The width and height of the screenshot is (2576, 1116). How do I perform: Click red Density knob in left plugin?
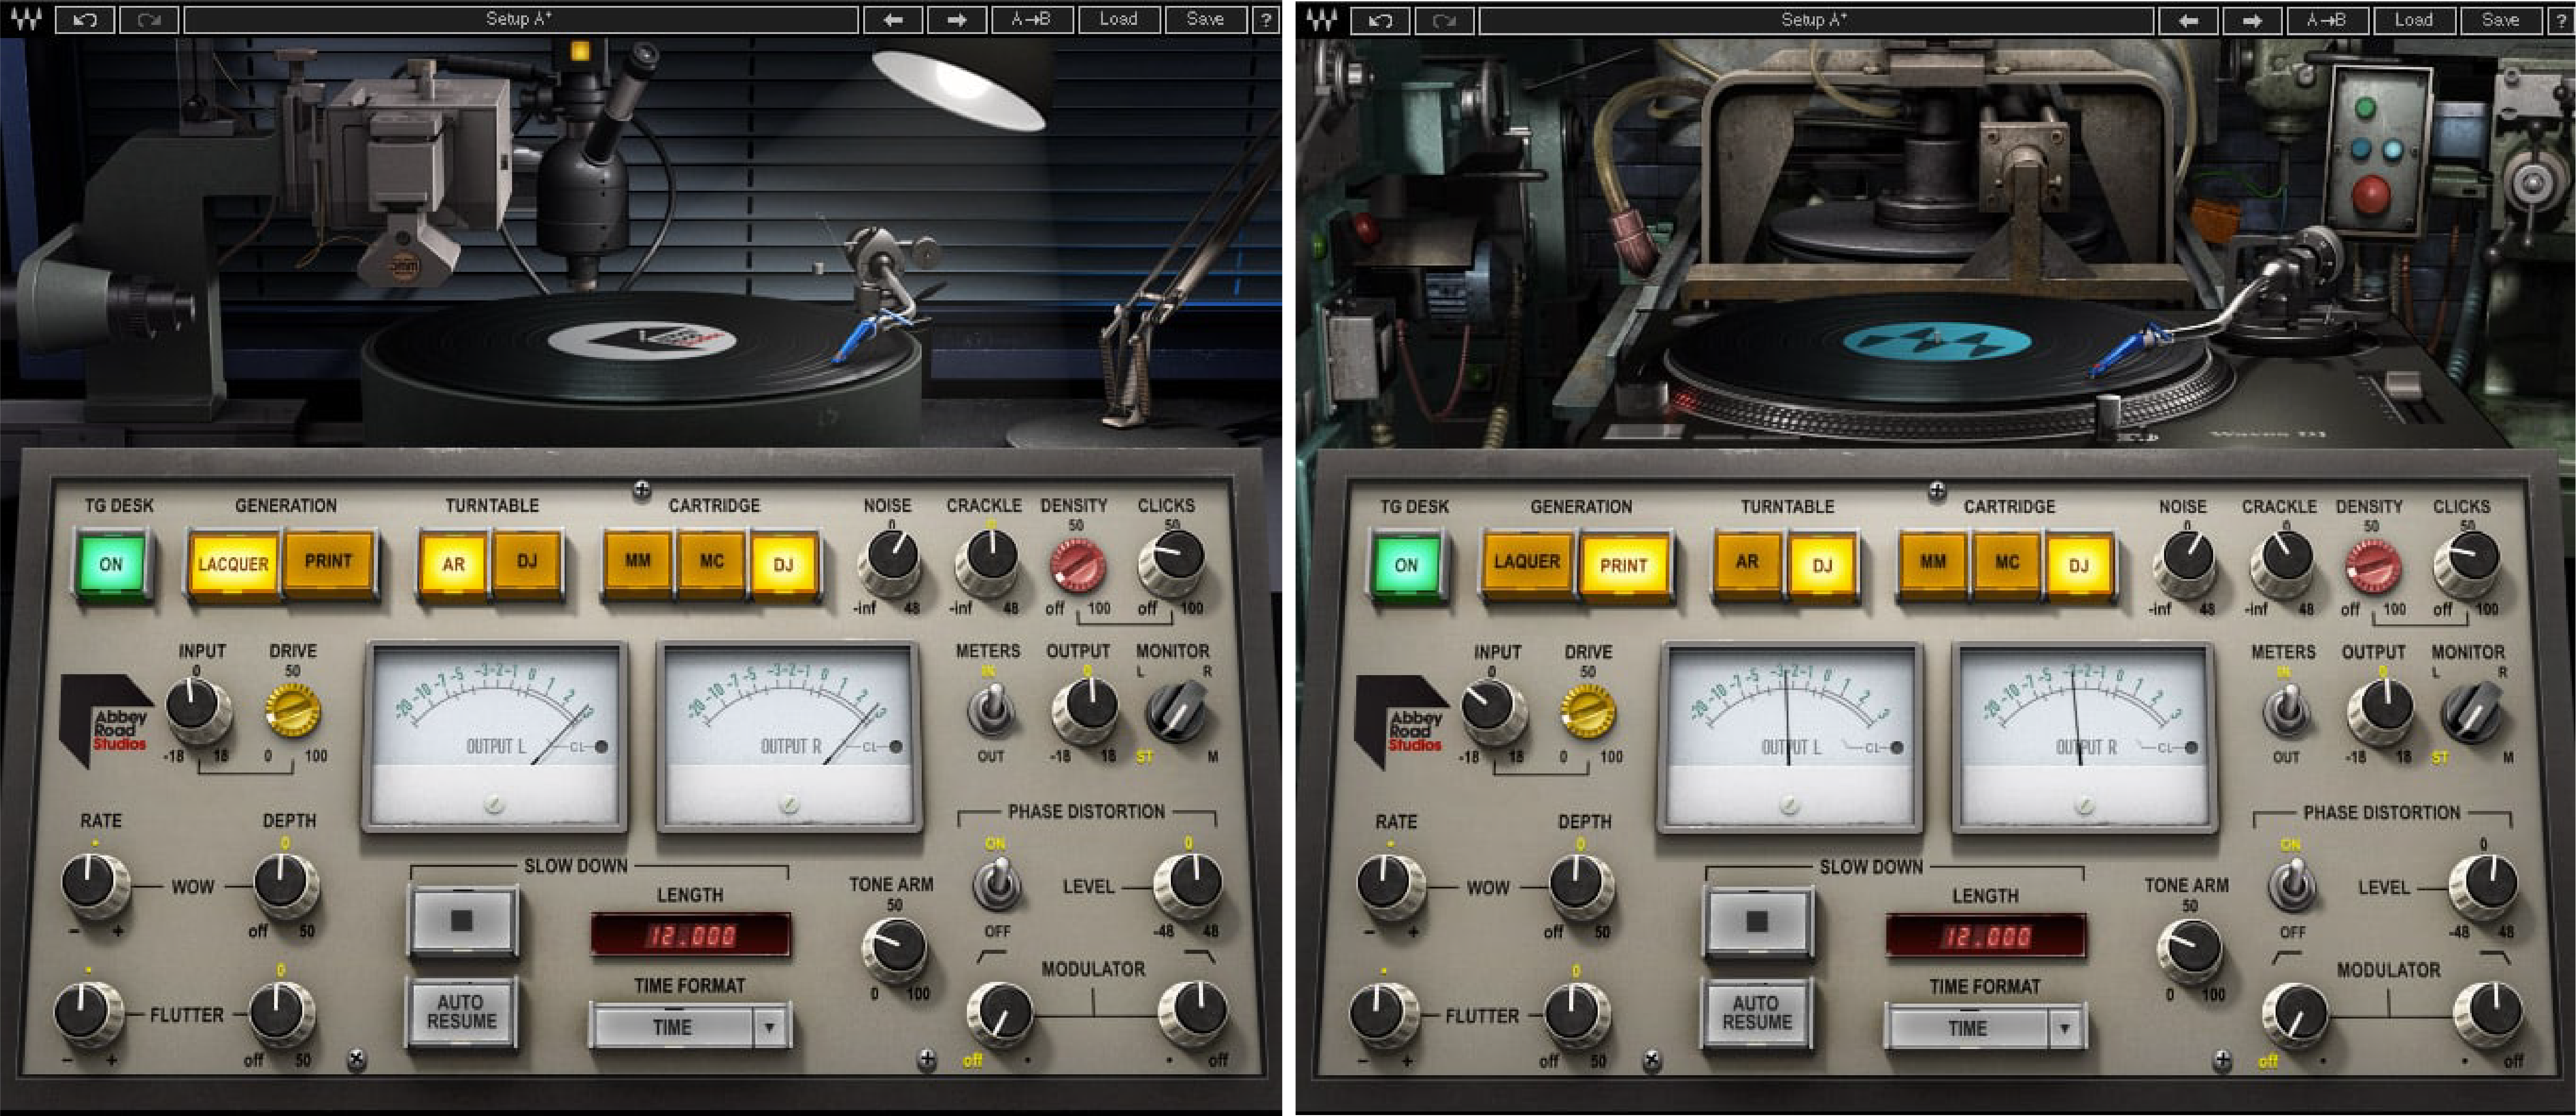click(1077, 565)
